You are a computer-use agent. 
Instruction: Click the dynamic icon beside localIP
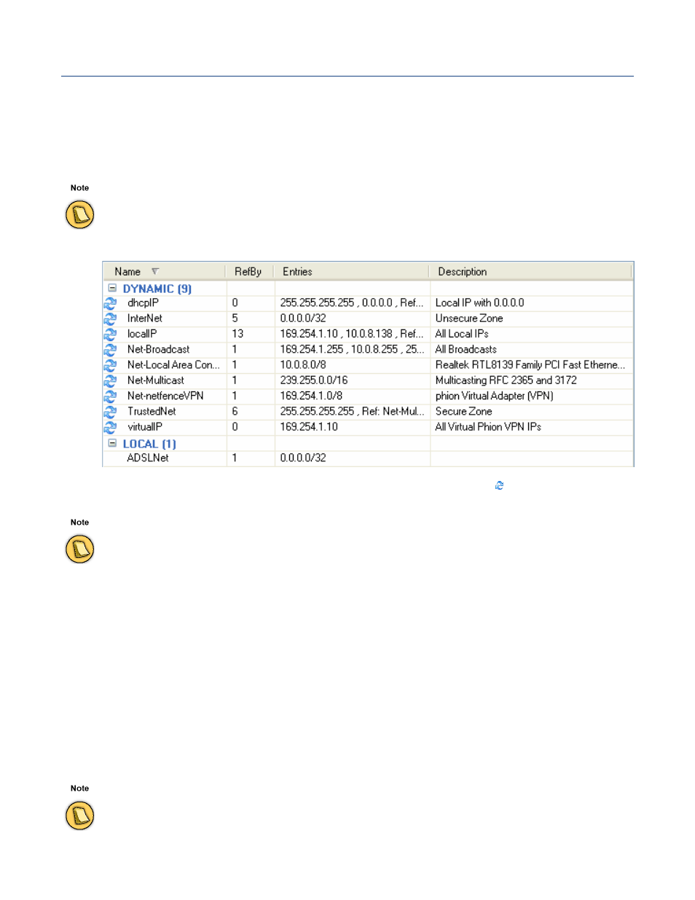pyautogui.click(x=110, y=334)
